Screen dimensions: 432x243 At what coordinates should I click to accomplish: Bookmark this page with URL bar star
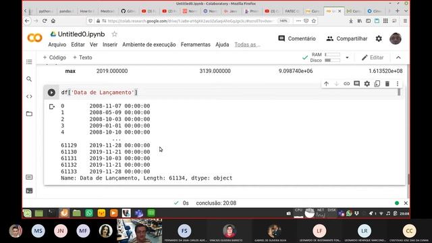click(x=314, y=21)
